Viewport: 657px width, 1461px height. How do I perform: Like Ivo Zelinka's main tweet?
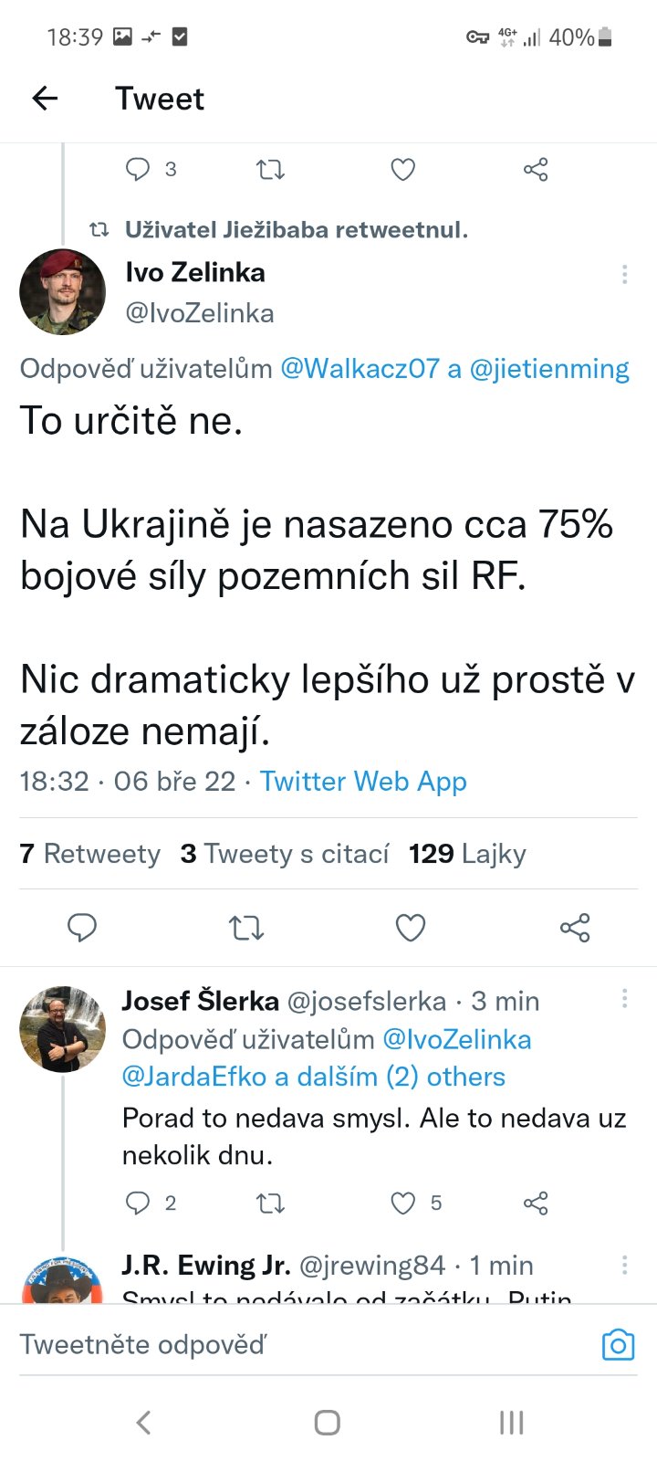pyautogui.click(x=411, y=928)
